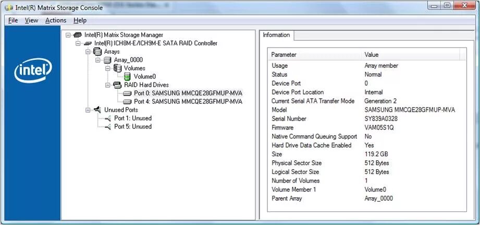480x225 pixels.
Task: Click the Status parameter label
Action: [x=279, y=75]
